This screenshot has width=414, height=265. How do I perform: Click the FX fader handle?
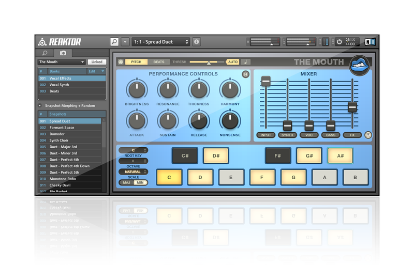tap(352, 107)
